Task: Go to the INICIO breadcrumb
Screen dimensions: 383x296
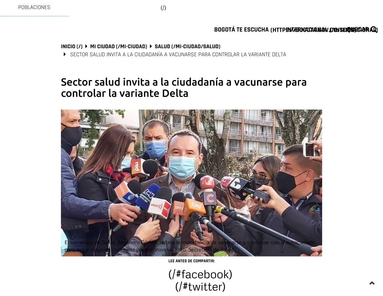Action: tap(72, 46)
